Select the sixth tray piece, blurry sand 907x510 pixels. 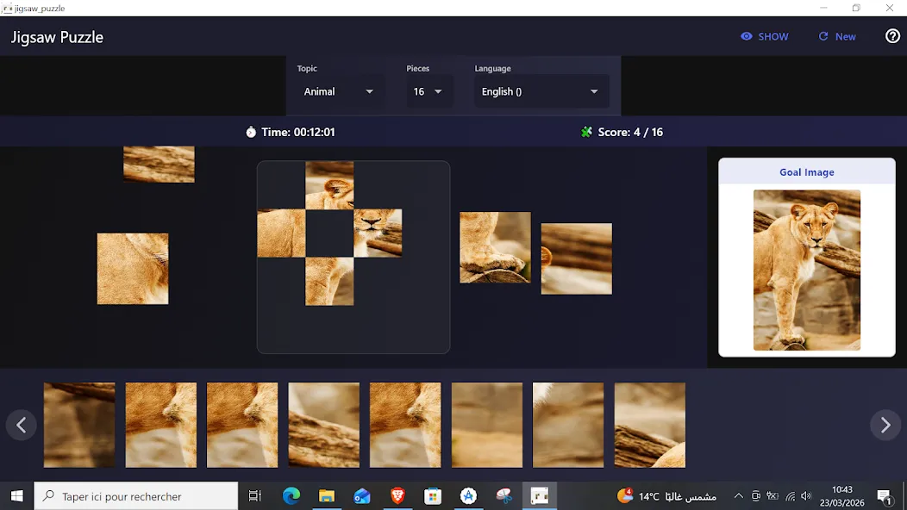pyautogui.click(x=487, y=425)
